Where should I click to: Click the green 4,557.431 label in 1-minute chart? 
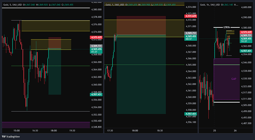[x=191, y=114]
